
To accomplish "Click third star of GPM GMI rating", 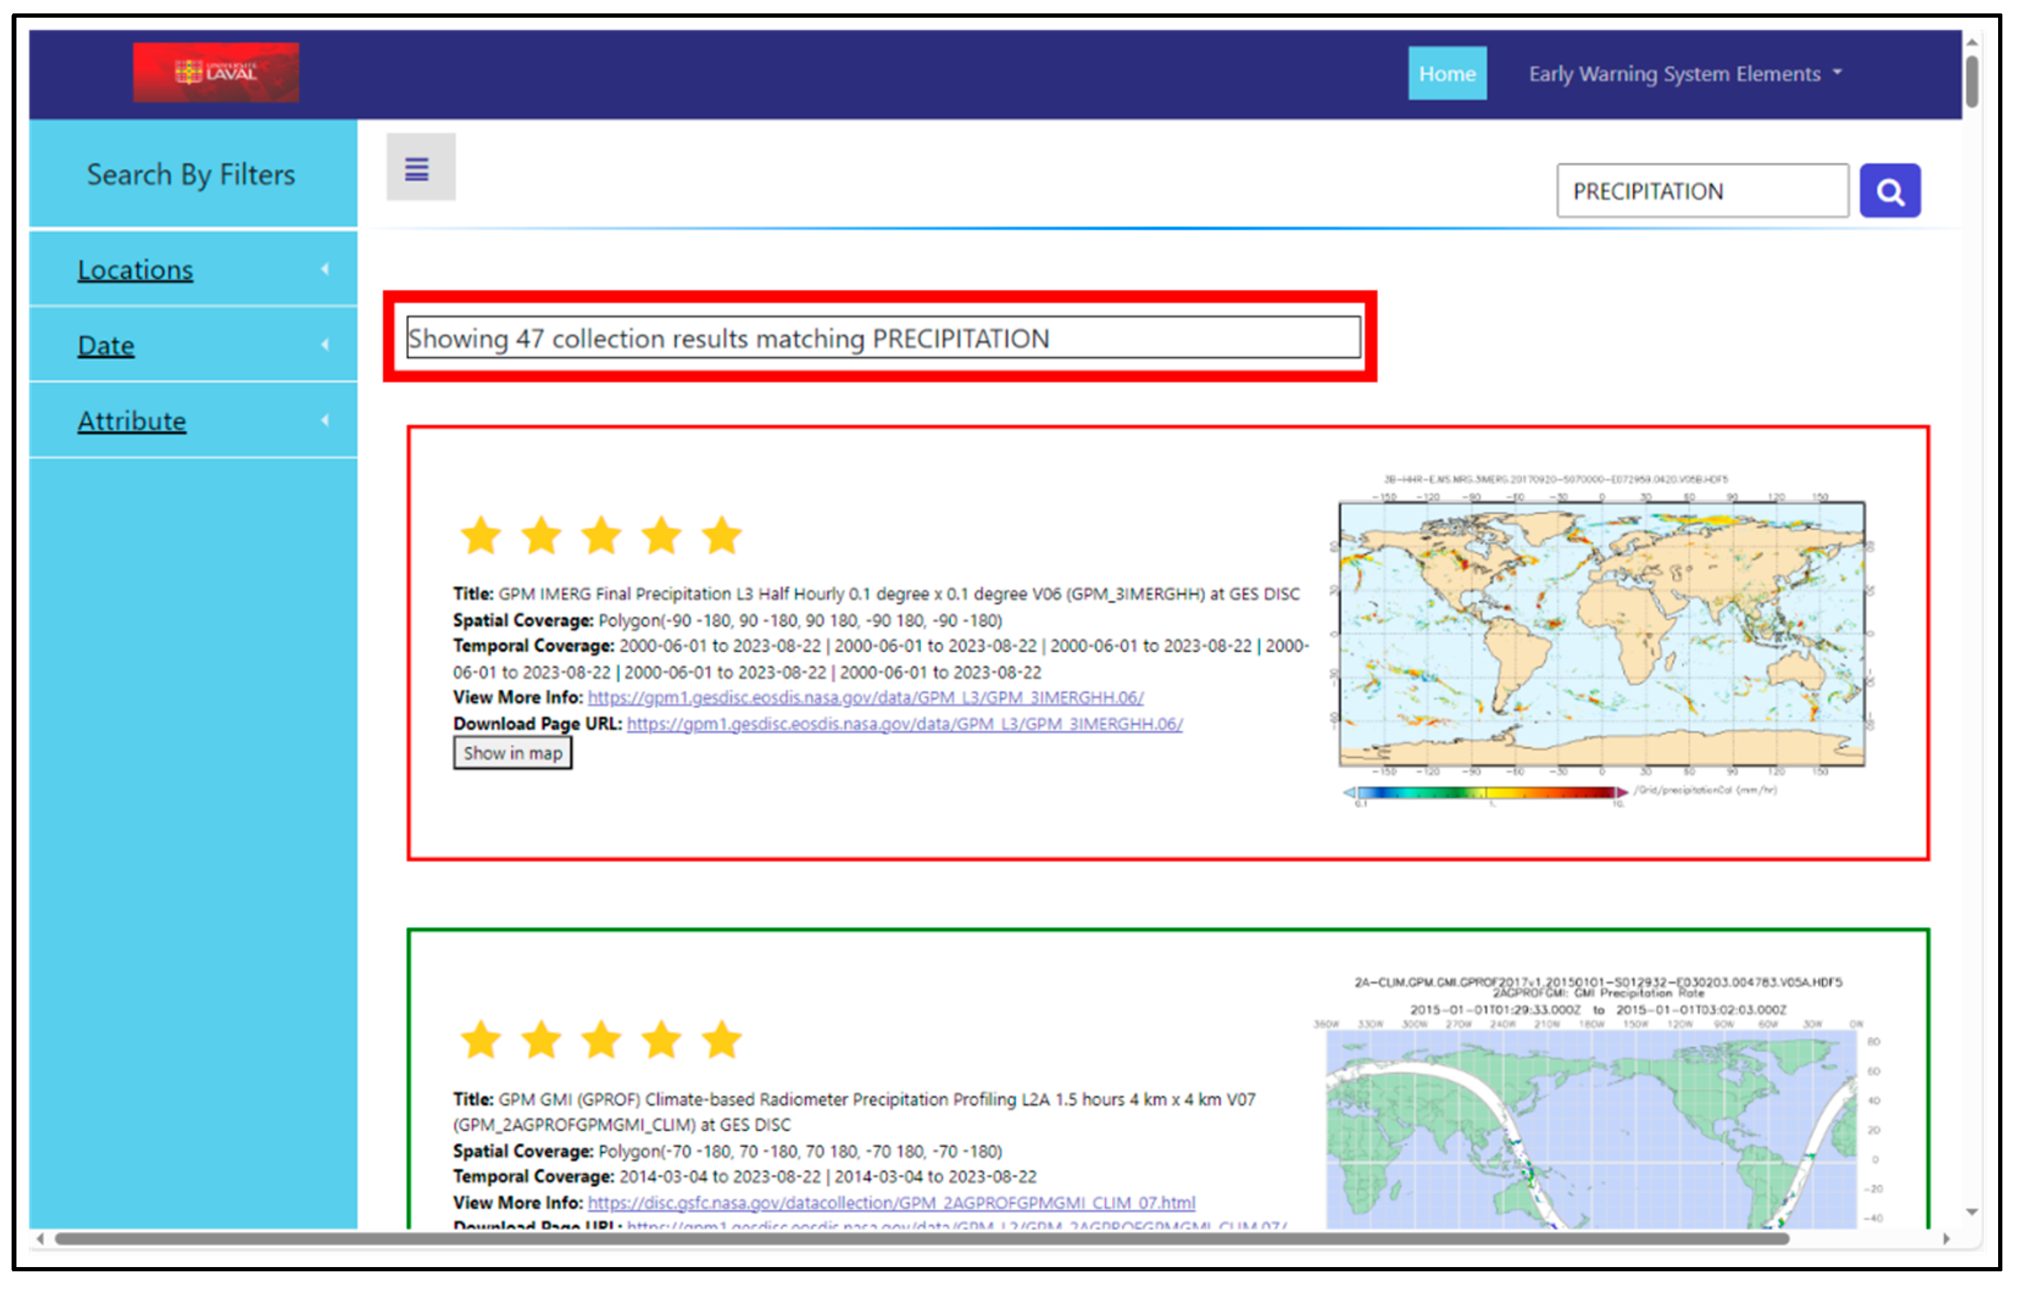I will 602,1040.
